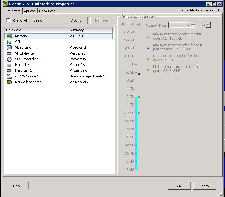Click the Memory chip icon
This screenshot has height=197, width=225.
(9, 36)
